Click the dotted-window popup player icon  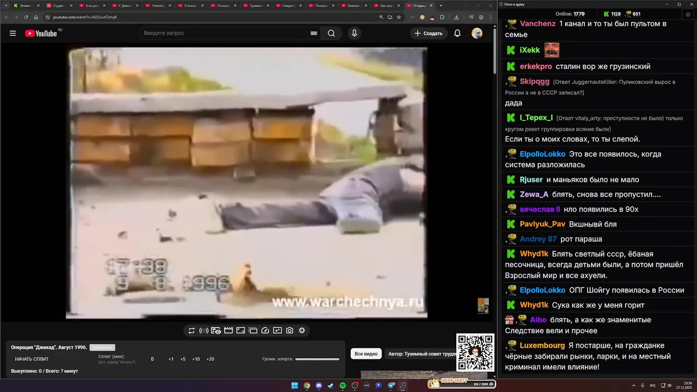[x=253, y=330]
